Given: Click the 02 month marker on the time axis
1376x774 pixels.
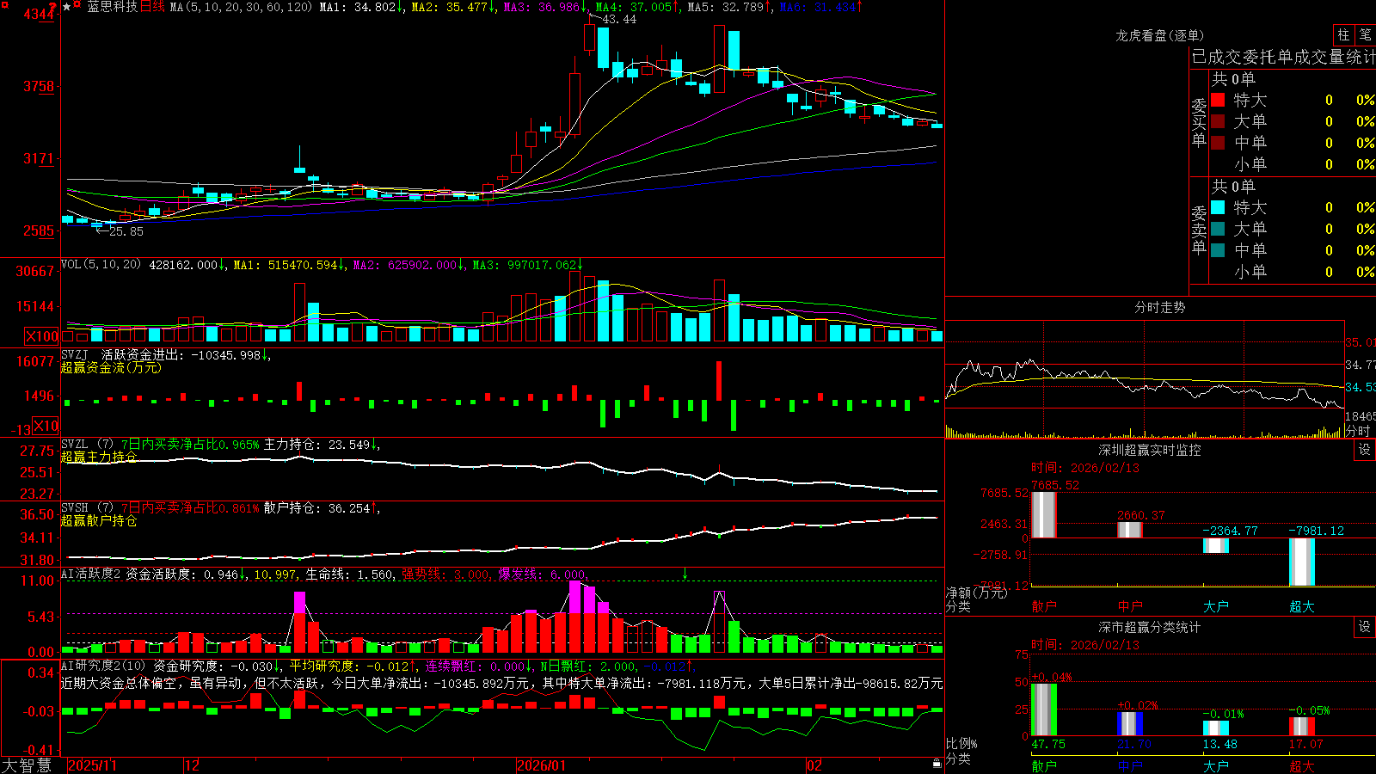Looking at the screenshot, I should pyautogui.click(x=814, y=765).
